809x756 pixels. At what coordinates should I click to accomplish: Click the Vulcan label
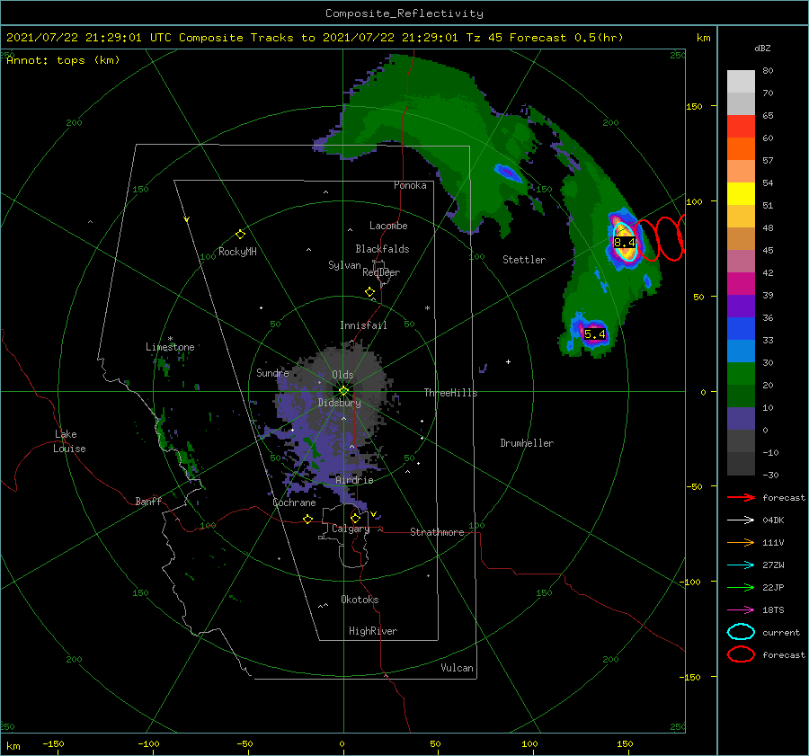458,668
